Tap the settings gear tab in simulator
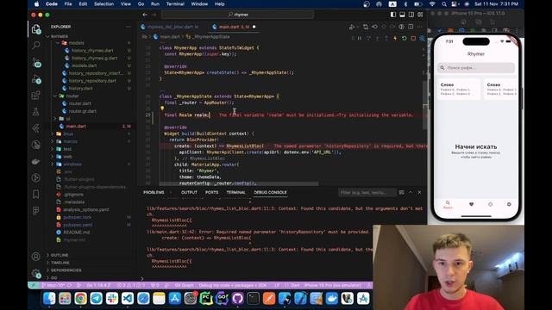 click(509, 205)
